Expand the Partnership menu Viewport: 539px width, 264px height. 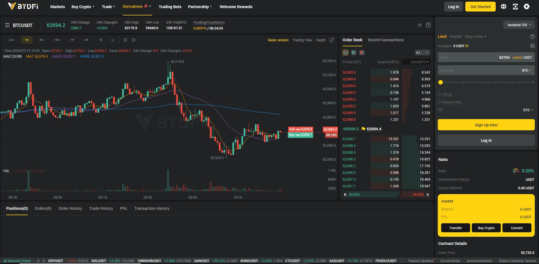[x=200, y=7]
